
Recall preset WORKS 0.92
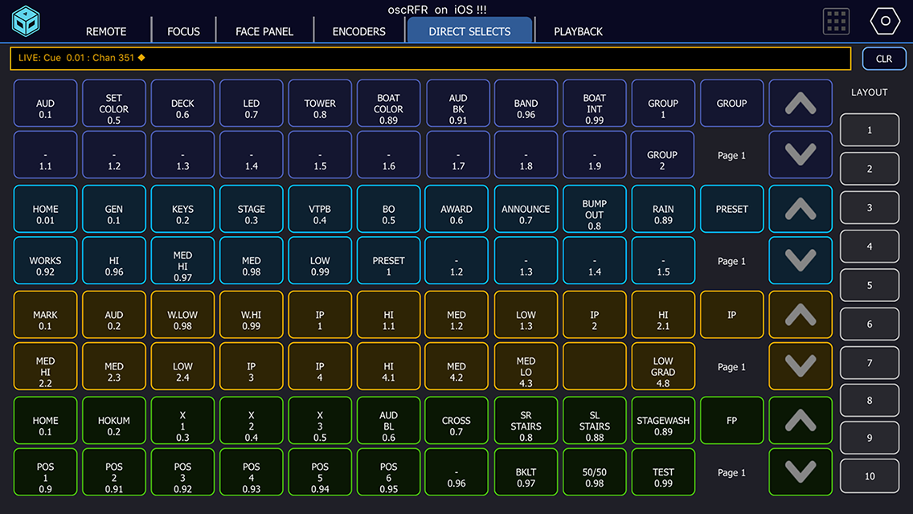point(46,260)
